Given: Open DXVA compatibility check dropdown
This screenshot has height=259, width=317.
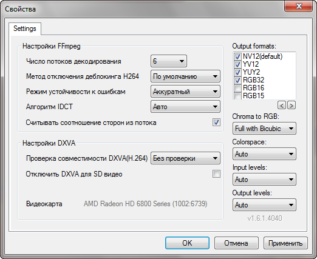Looking at the screenshot, I should 185,158.
